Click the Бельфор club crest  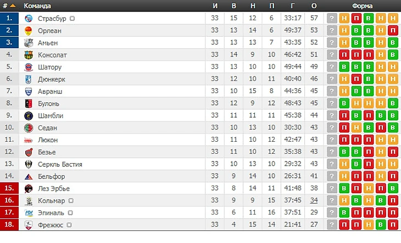click(x=29, y=176)
